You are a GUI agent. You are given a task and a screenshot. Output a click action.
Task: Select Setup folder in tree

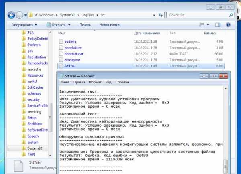pos(32,118)
